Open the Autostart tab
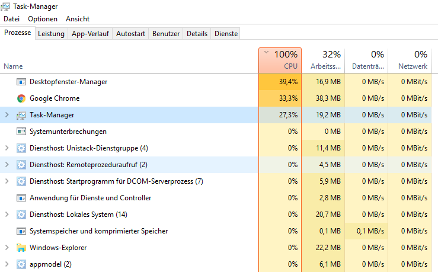The width and height of the screenshot is (438, 272). tap(130, 34)
